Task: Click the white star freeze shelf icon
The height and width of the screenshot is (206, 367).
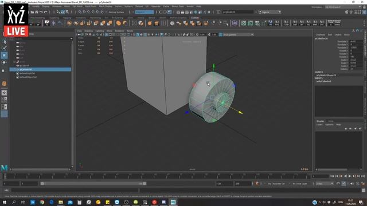Action: [53, 23]
